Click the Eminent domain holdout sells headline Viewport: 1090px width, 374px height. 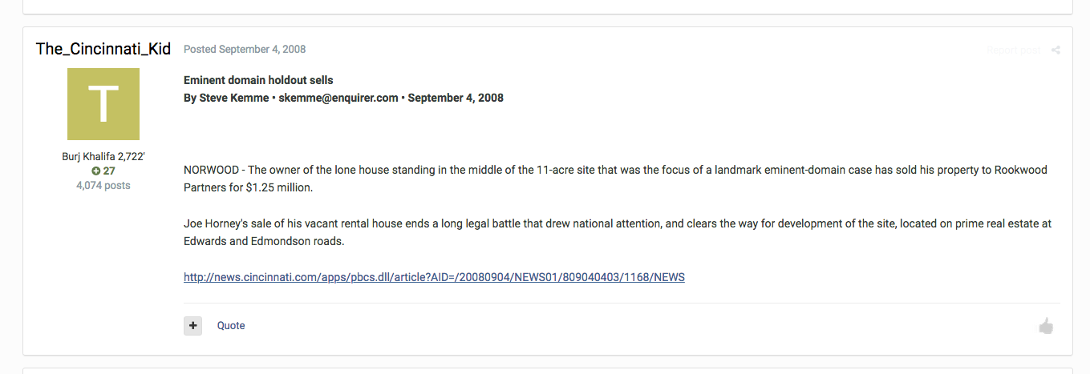(258, 81)
